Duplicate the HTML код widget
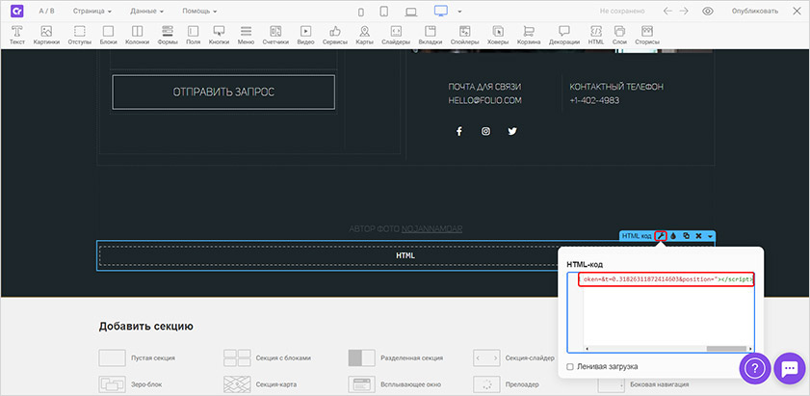This screenshot has height=396, width=810. (x=686, y=236)
